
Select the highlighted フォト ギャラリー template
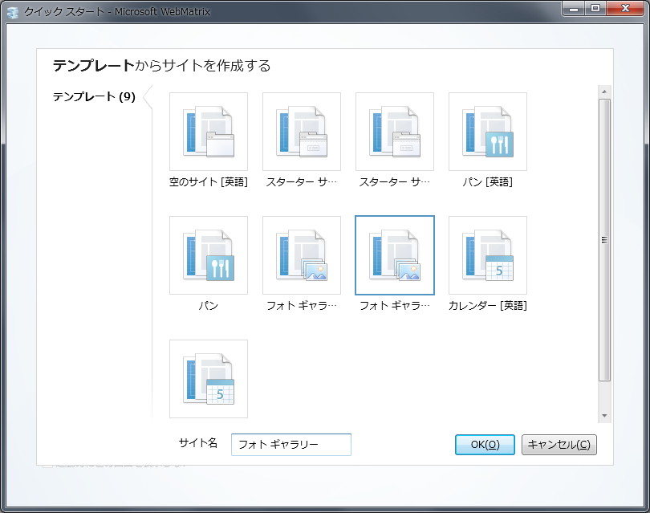point(394,255)
